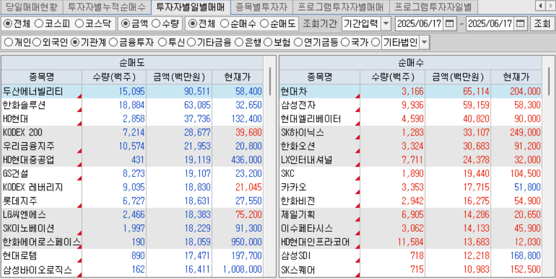
Task: Select the 코스피 radio button
Action: click(40, 24)
